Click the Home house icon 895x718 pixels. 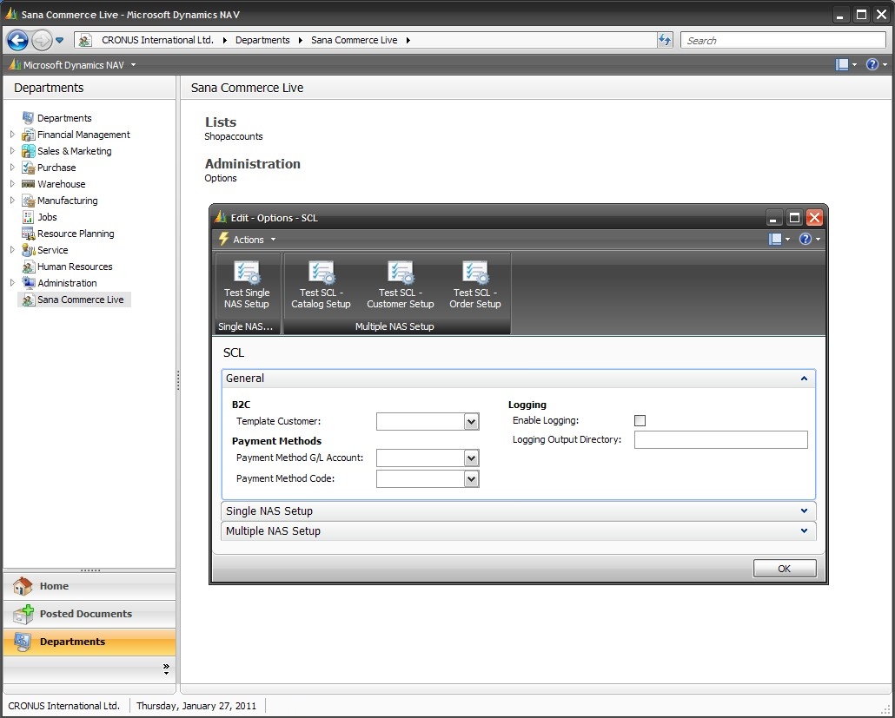23,586
